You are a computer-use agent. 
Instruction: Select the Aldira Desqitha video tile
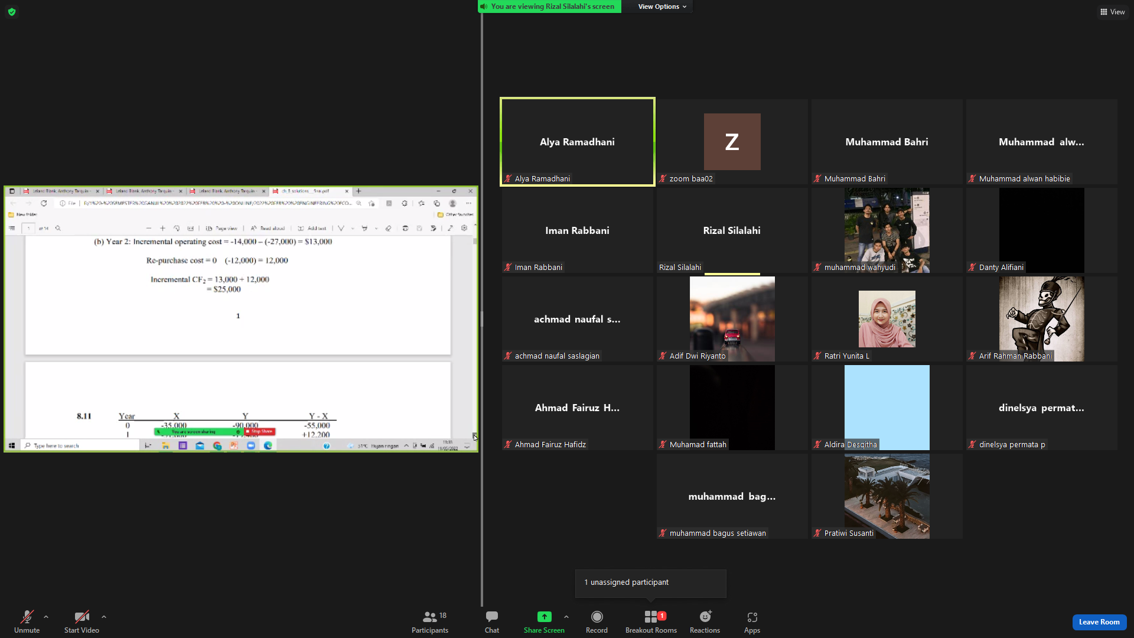(x=887, y=408)
